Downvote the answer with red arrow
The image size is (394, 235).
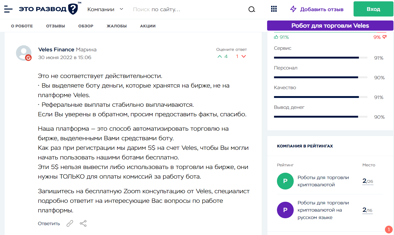click(244, 56)
